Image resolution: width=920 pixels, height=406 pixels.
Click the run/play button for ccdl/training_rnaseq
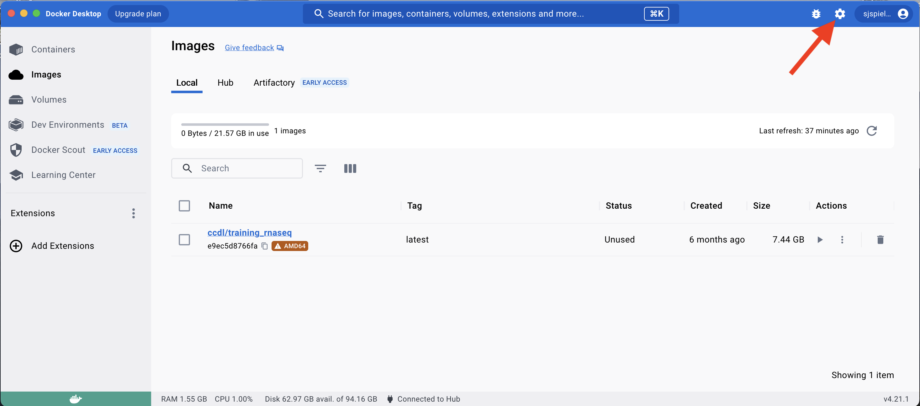point(820,239)
